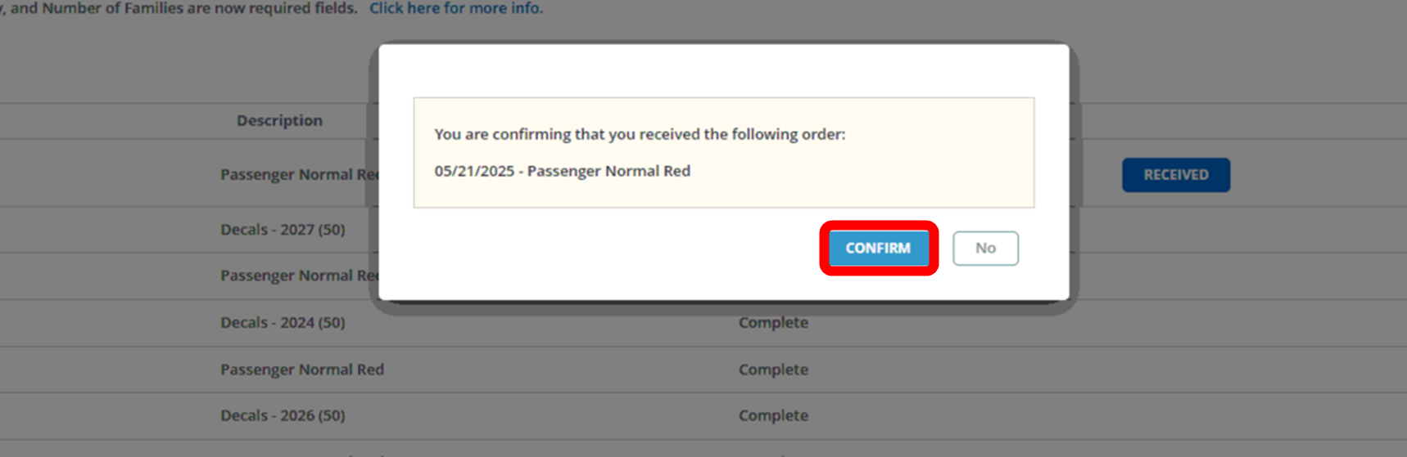Click Complete status beside Passenger Normal Red
The width and height of the screenshot is (1407, 457).
tap(773, 370)
